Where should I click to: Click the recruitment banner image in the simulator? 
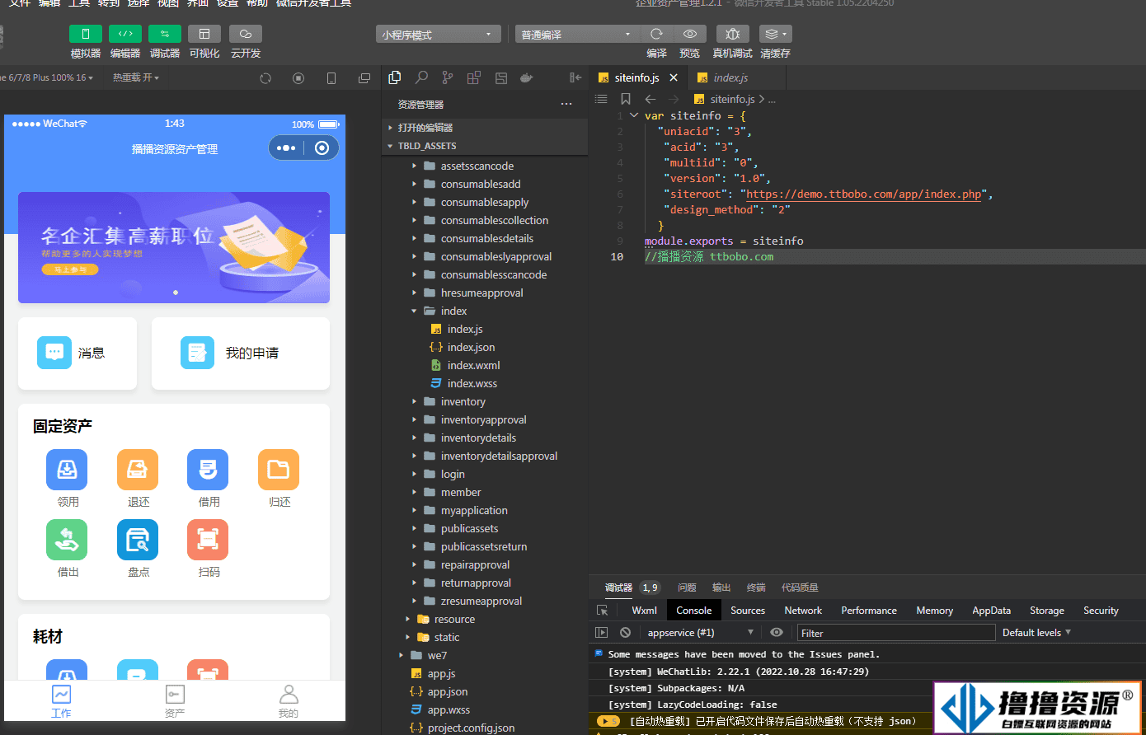[174, 248]
